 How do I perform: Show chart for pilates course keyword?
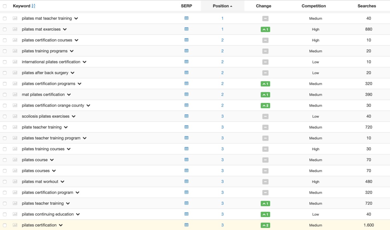click(x=15, y=160)
